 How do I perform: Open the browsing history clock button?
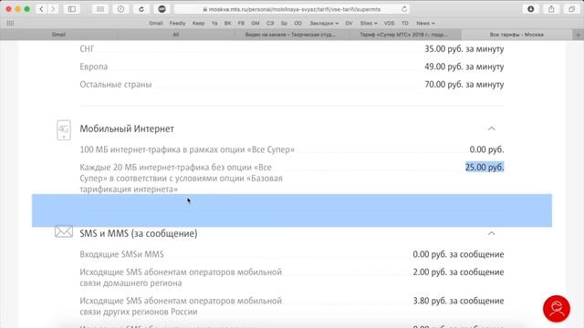(x=120, y=9)
